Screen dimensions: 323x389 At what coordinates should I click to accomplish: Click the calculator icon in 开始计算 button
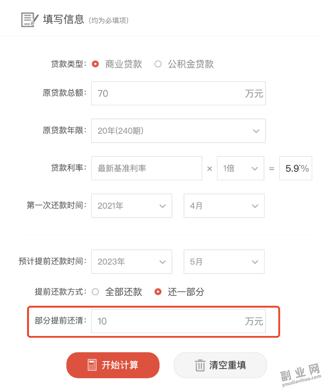[92, 365]
